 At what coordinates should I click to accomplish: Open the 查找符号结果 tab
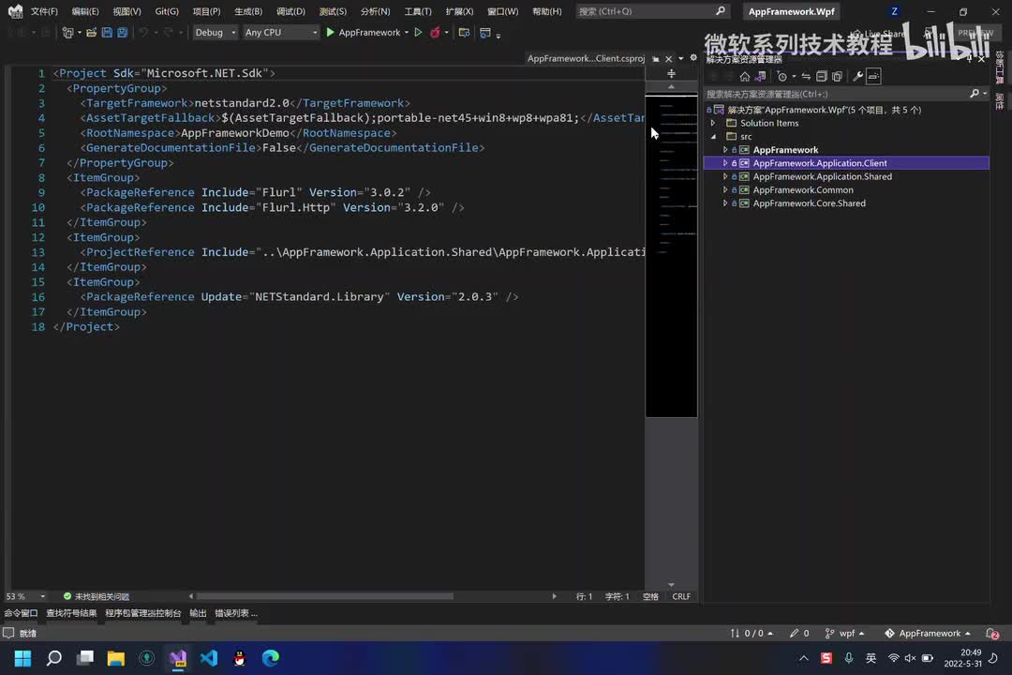coord(71,613)
